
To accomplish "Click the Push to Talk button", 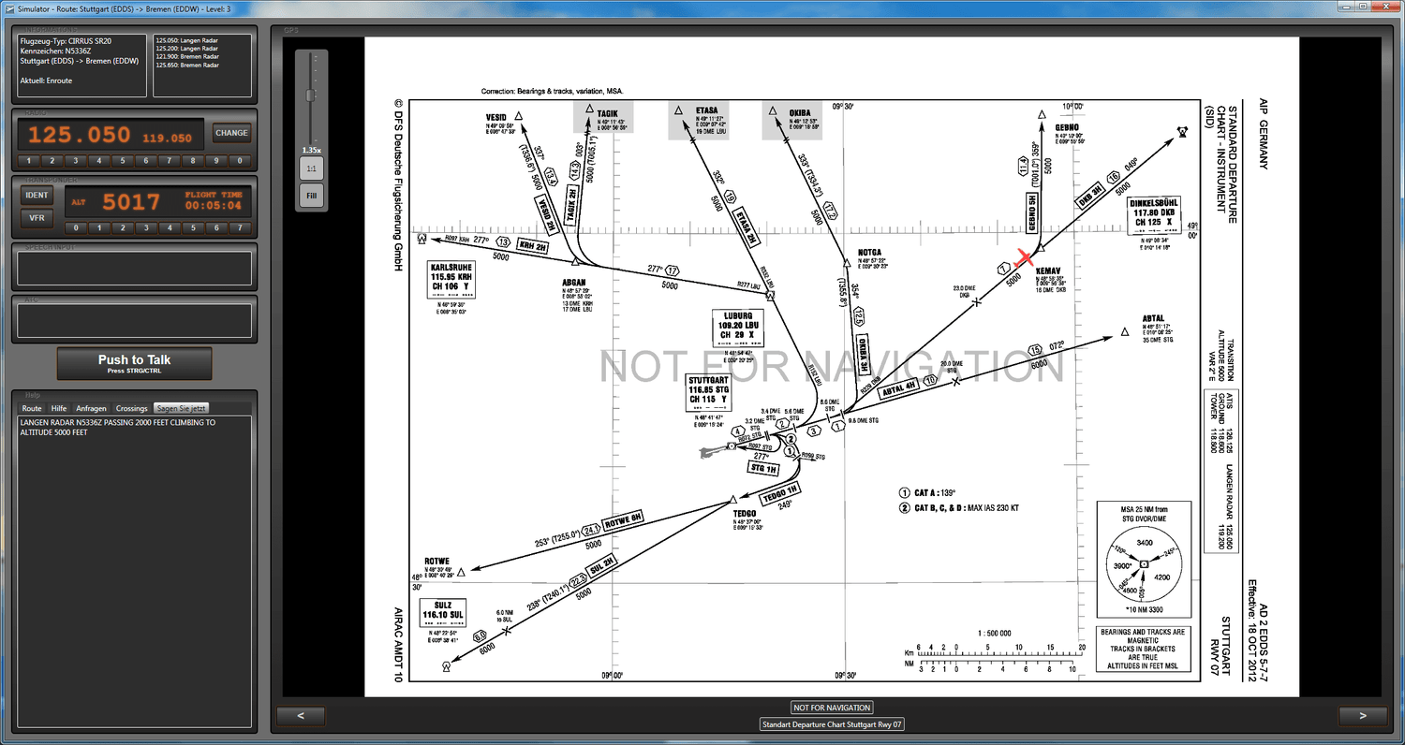I will pos(134,363).
